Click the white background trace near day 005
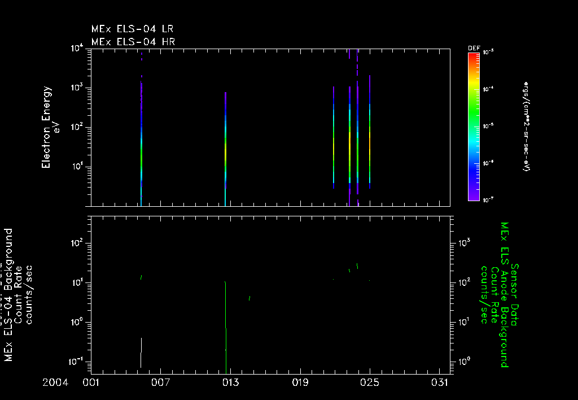The width and height of the screenshot is (578, 400). (x=141, y=353)
